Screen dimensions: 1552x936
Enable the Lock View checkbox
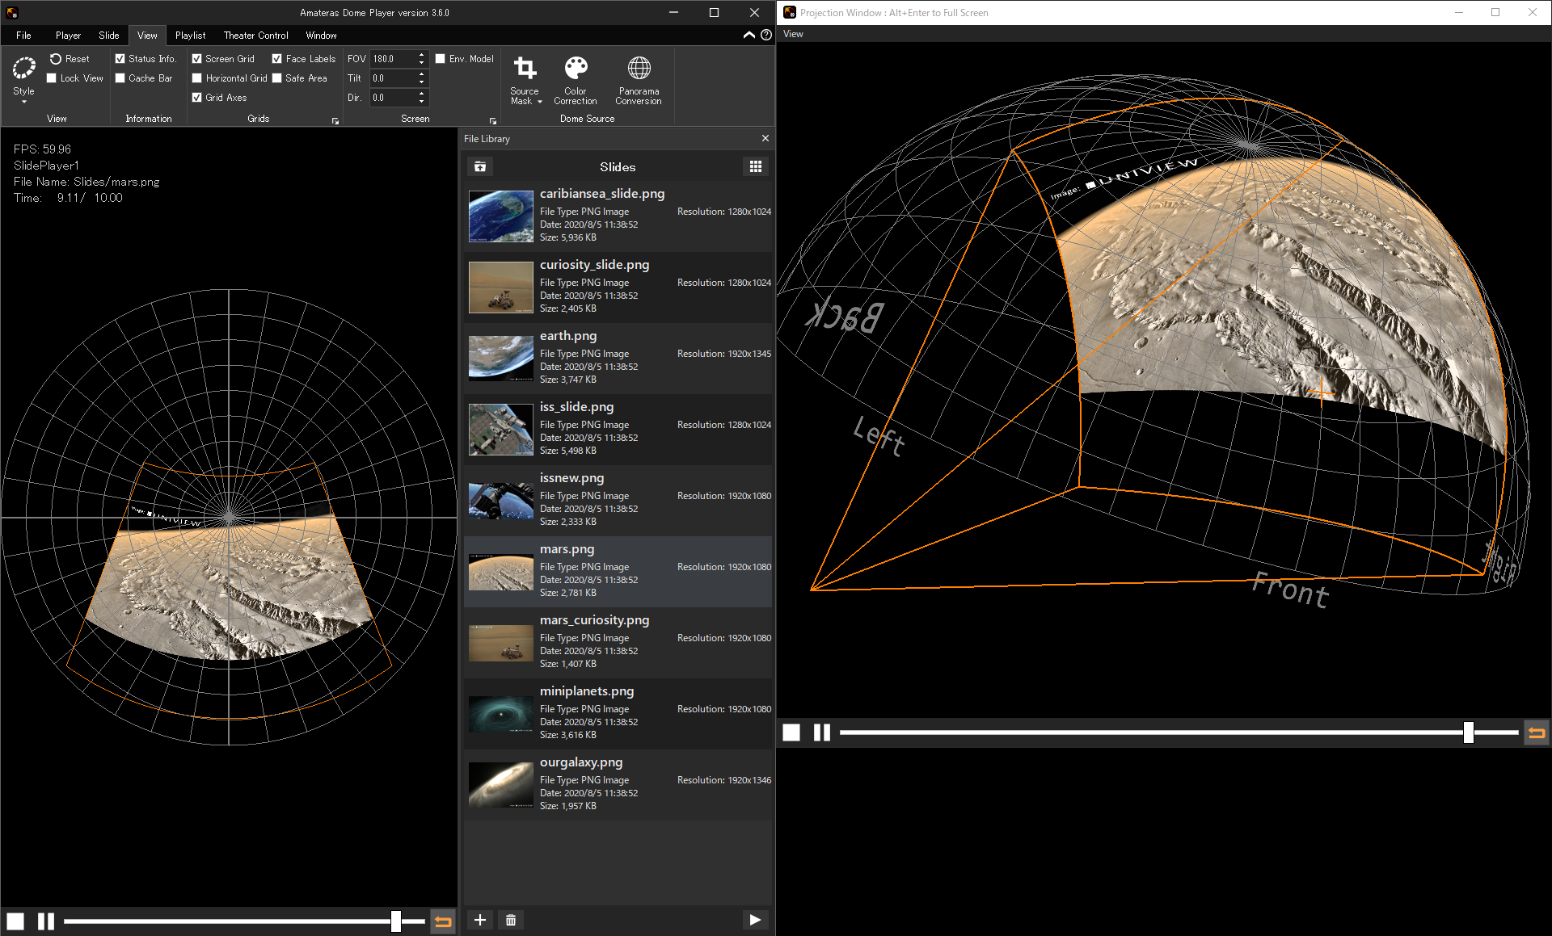52,78
